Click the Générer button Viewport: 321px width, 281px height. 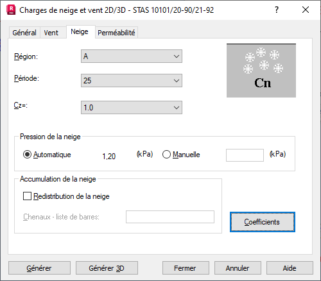39,268
